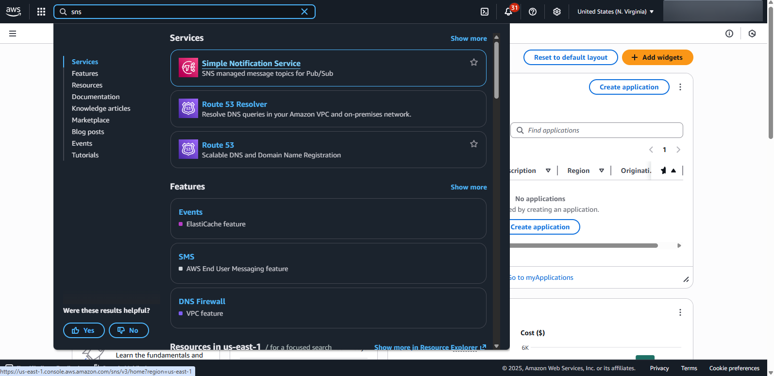Expand the United States (N. Virginia) region dropdown
The image size is (774, 376).
click(615, 12)
